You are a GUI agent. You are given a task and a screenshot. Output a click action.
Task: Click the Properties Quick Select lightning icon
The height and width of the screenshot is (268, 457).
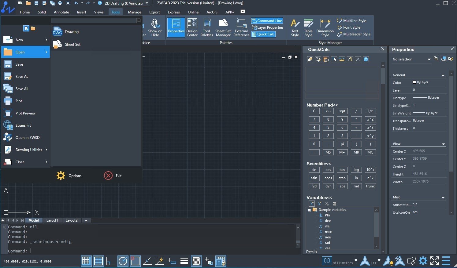[451, 59]
